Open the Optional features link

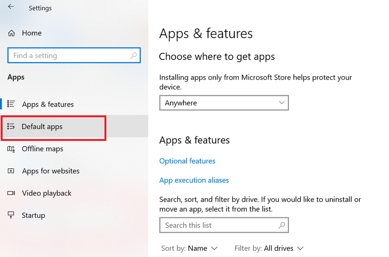click(187, 161)
